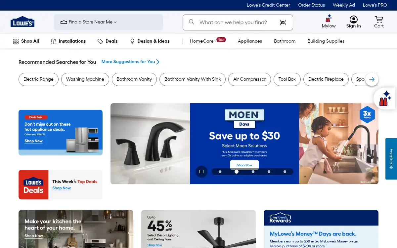Click the Sign In account icon

(x=353, y=22)
